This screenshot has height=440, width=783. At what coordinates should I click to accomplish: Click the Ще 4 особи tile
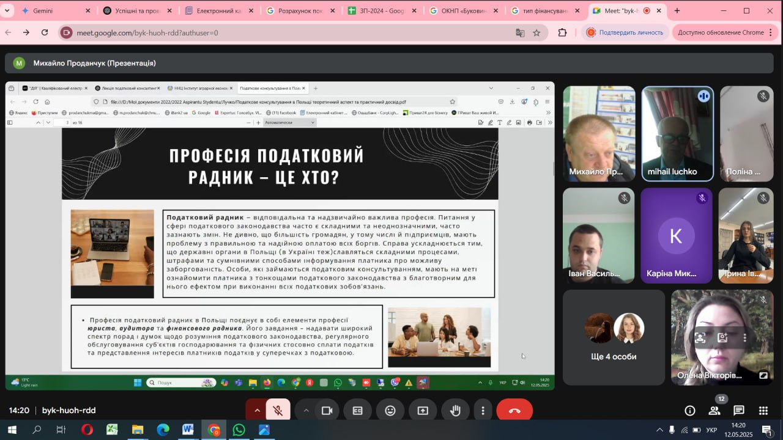coord(614,337)
